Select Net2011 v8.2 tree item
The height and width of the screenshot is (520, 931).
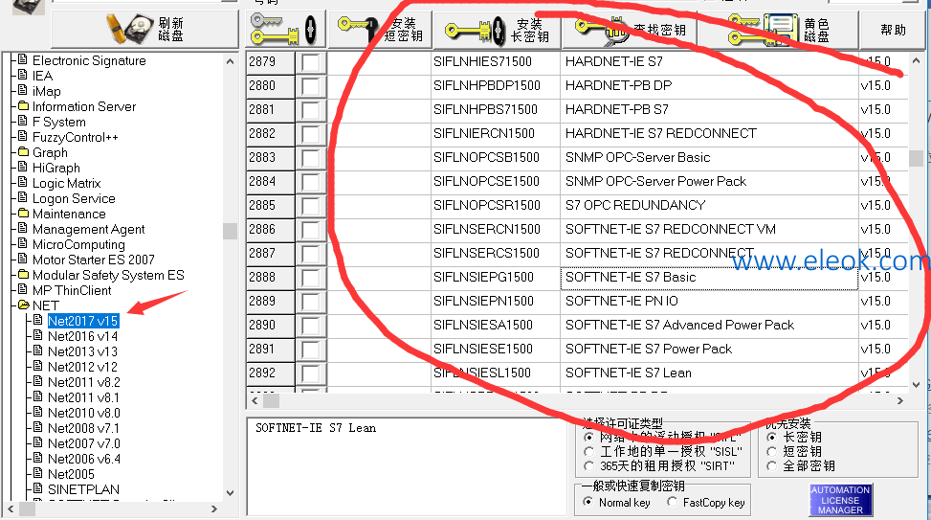tap(83, 382)
